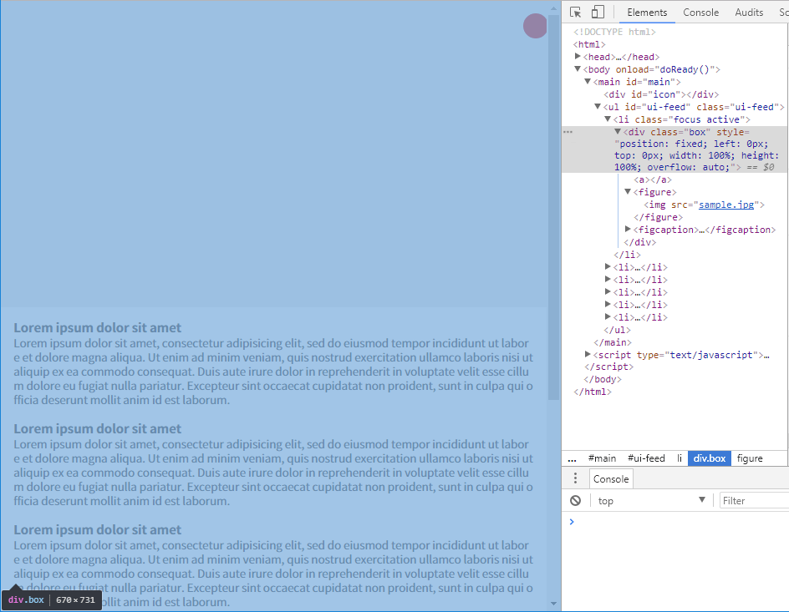
Task: Collapse the figure element node
Action: click(628, 191)
